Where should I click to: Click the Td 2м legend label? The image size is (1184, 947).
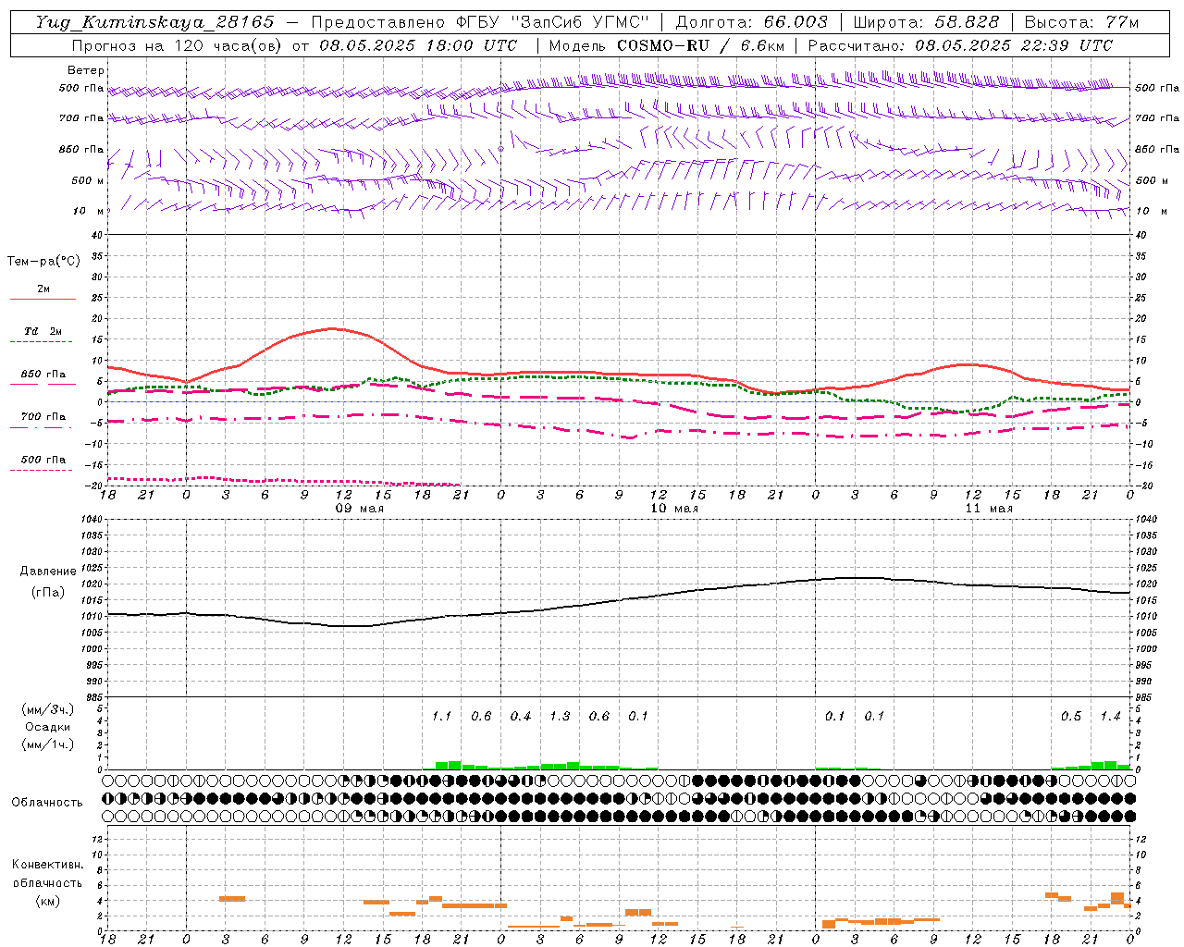click(43, 331)
